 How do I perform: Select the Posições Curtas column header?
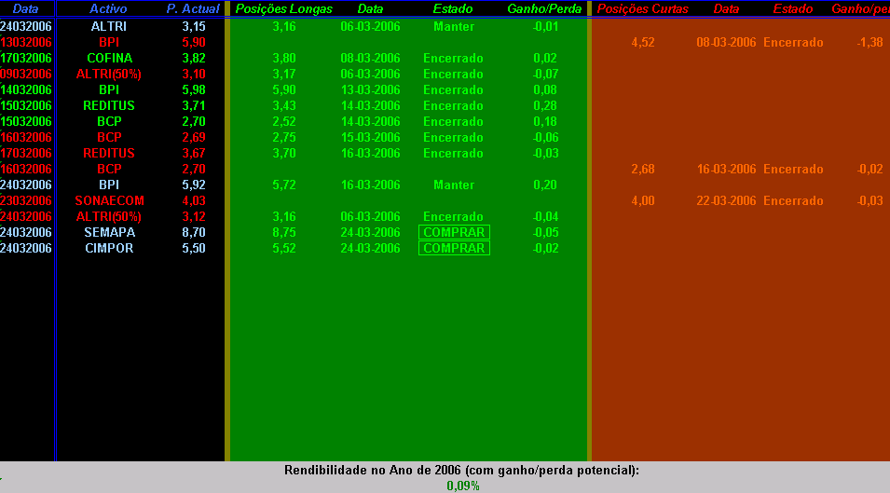coord(642,8)
